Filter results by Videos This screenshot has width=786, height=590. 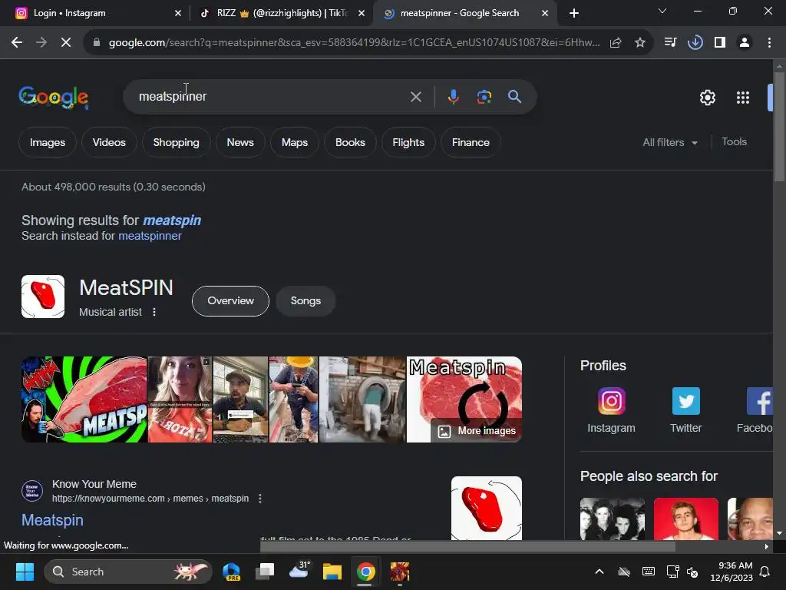pyautogui.click(x=109, y=142)
